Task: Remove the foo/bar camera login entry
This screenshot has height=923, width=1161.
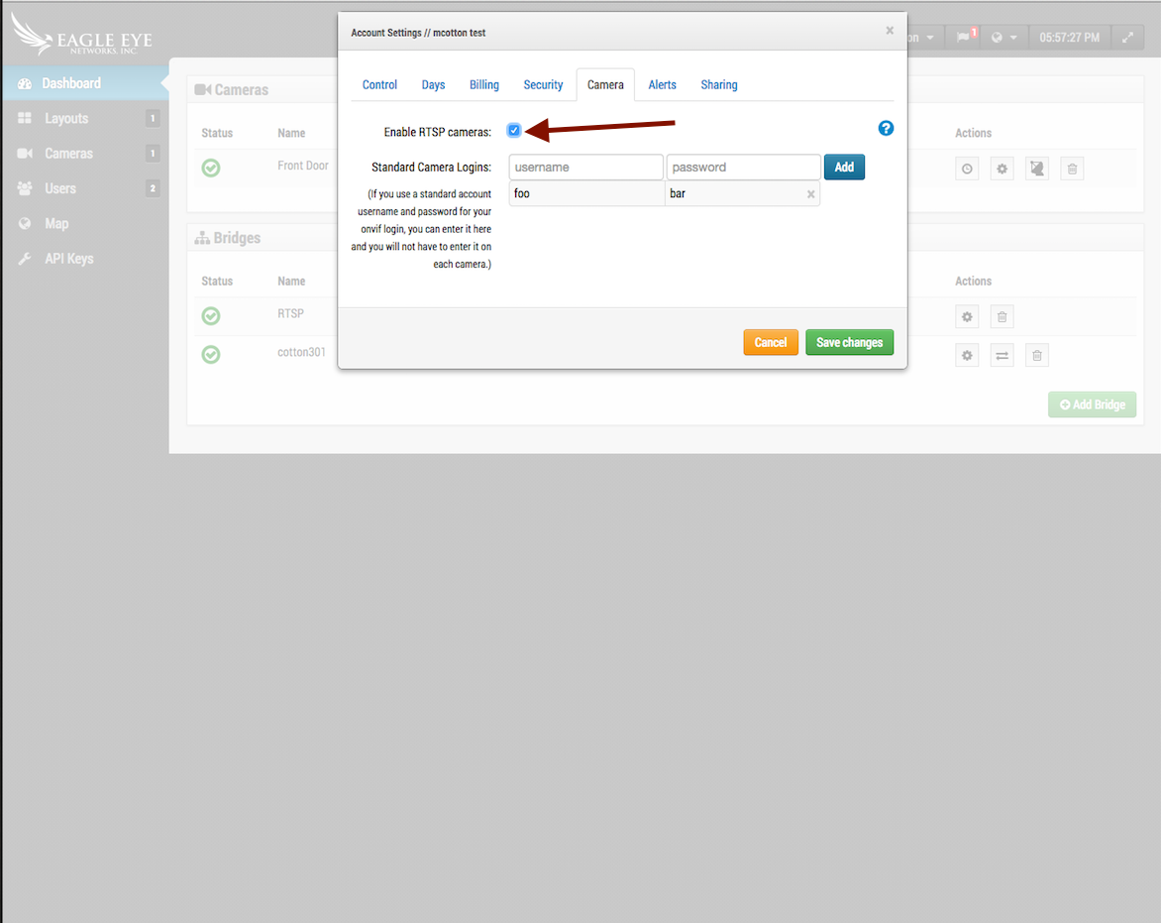Action: click(x=810, y=194)
